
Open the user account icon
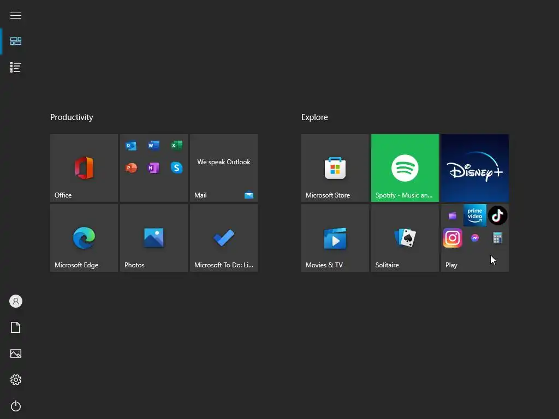click(x=16, y=301)
